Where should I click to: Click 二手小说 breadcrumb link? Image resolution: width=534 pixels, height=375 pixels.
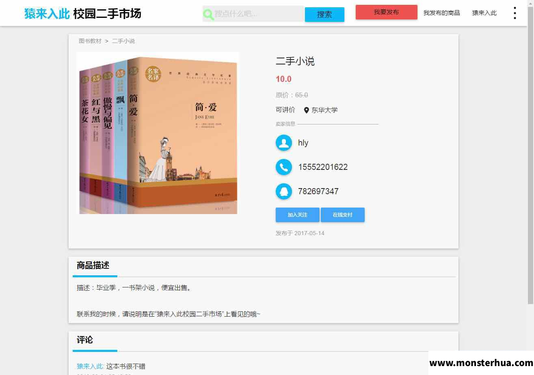pyautogui.click(x=123, y=41)
